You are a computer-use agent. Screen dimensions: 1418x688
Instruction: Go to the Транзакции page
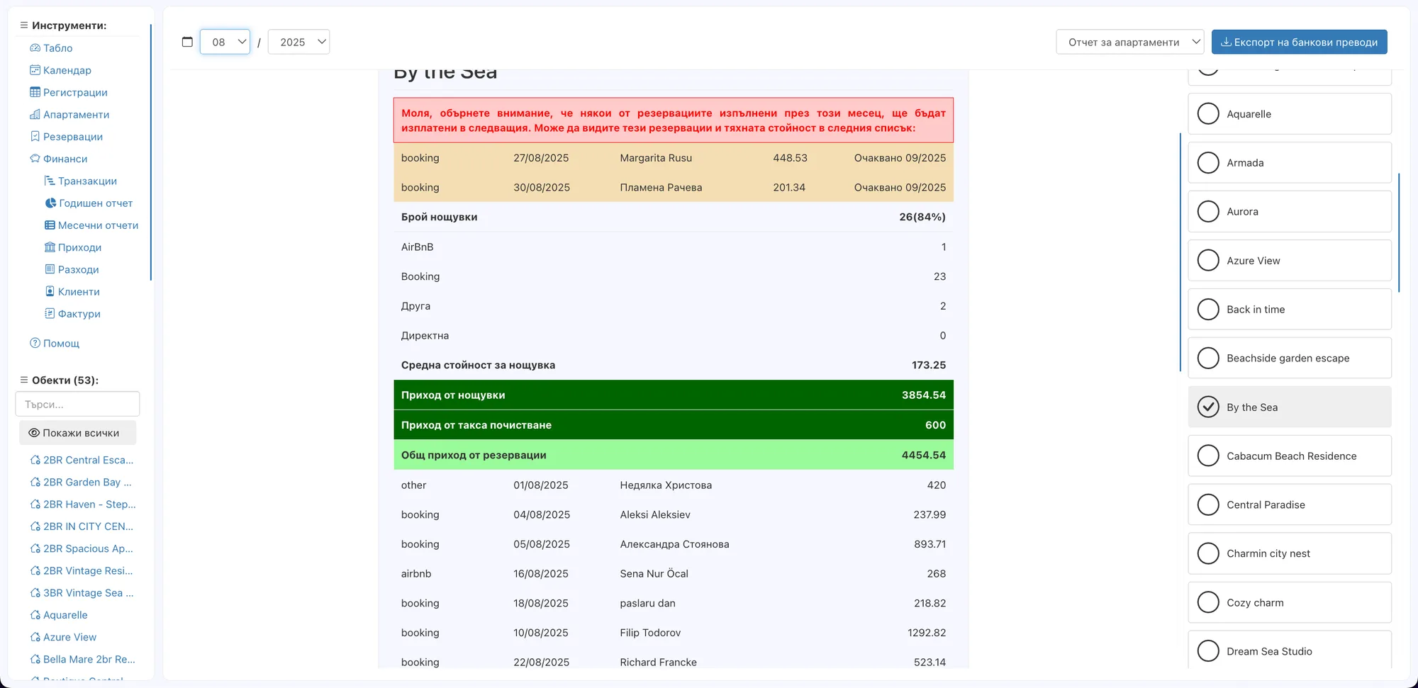(81, 181)
